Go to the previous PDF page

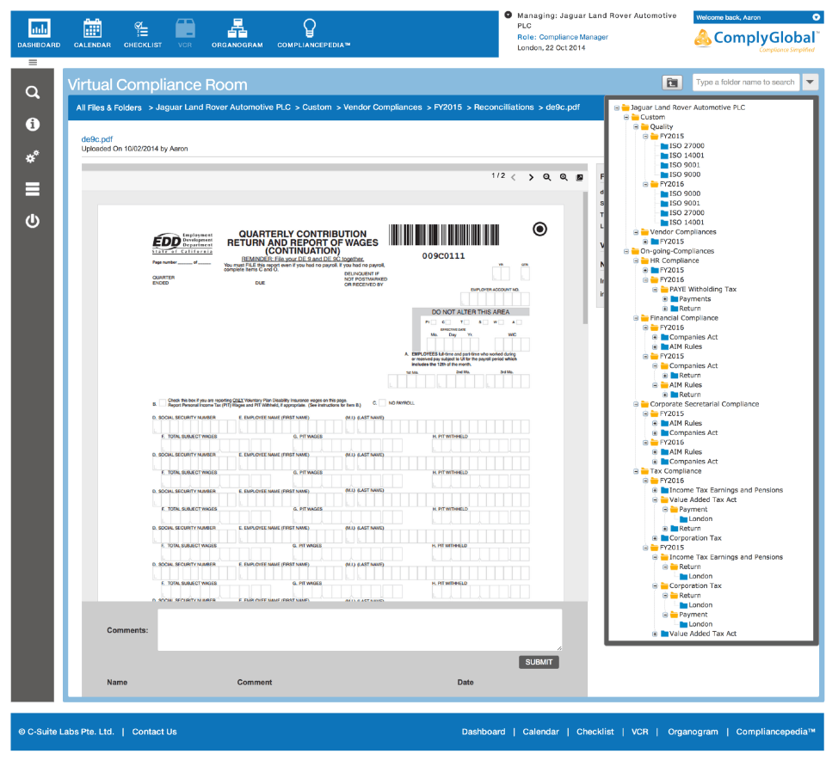click(x=513, y=177)
